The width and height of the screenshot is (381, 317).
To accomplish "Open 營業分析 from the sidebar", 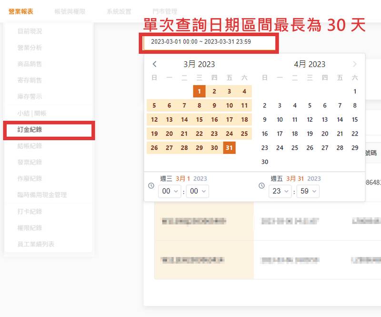I will coord(30,48).
